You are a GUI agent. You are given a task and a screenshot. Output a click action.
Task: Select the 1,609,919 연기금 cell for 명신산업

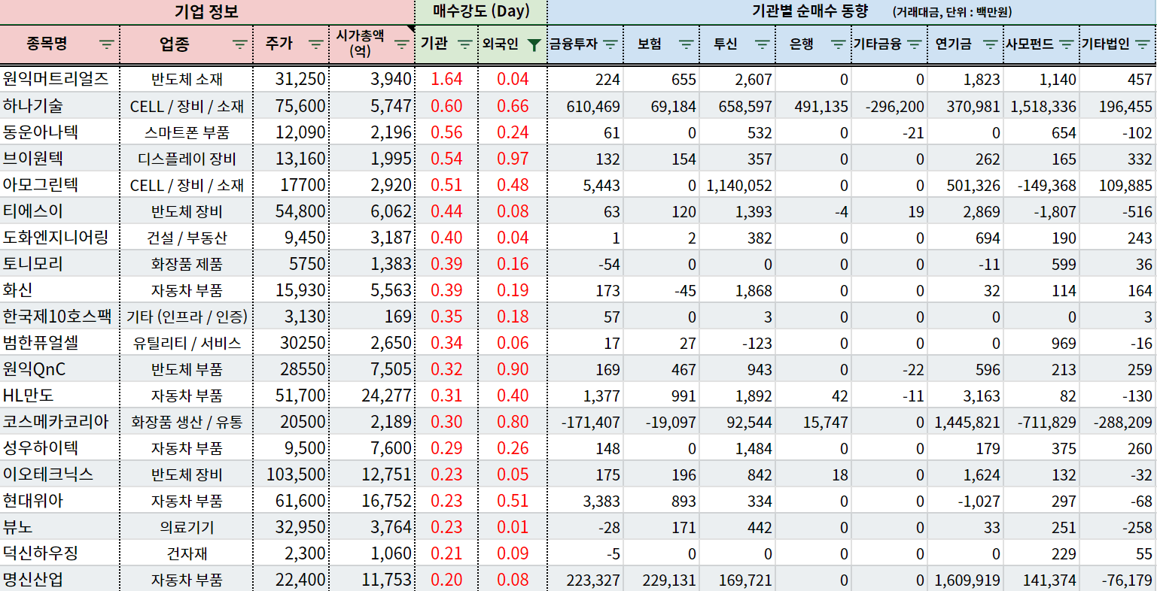pos(966,580)
